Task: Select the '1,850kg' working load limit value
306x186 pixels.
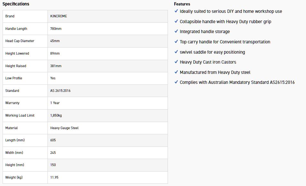Action: click(56, 115)
